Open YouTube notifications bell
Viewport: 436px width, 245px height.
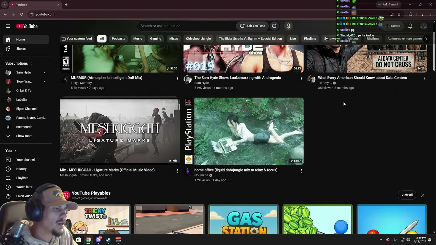pyautogui.click(x=410, y=26)
